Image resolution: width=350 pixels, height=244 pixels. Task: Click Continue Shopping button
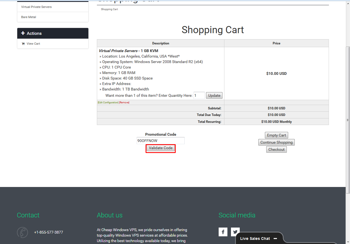[x=276, y=142]
